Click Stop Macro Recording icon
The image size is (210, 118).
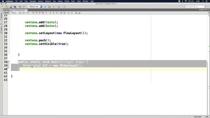coord(72,13)
